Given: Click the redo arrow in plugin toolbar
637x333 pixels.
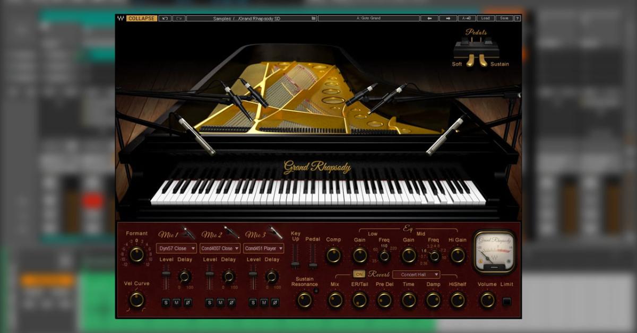Looking at the screenshot, I should (179, 19).
